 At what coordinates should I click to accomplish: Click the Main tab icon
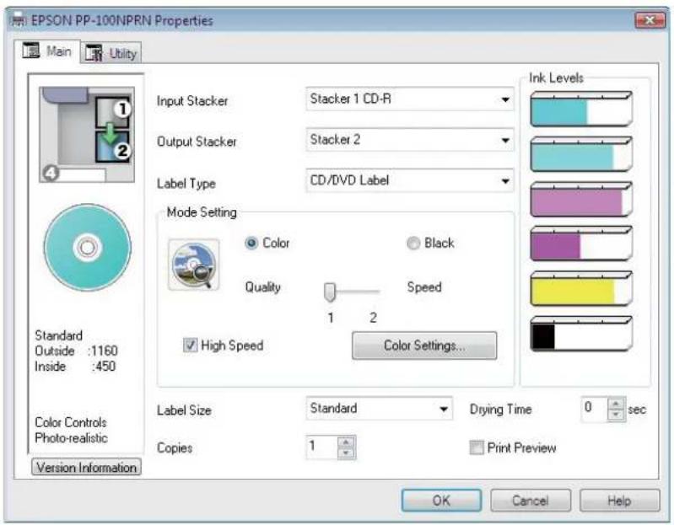[31, 51]
